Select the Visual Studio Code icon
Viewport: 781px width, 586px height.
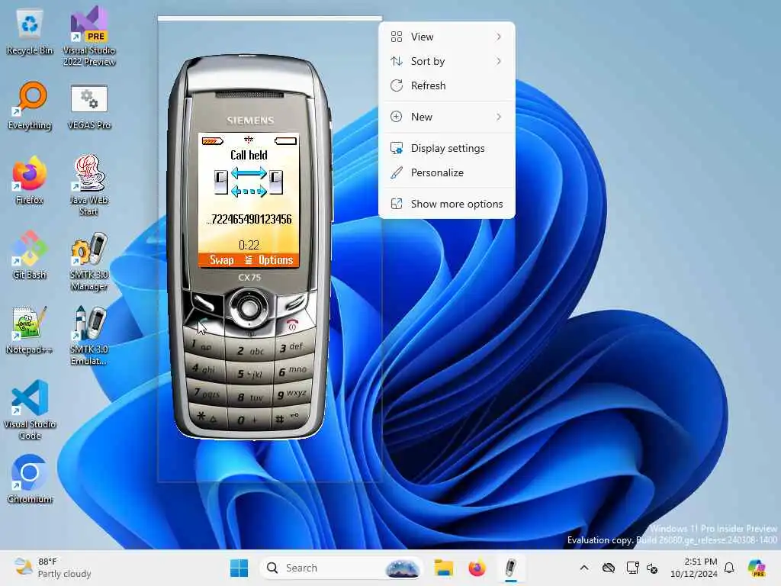point(30,410)
